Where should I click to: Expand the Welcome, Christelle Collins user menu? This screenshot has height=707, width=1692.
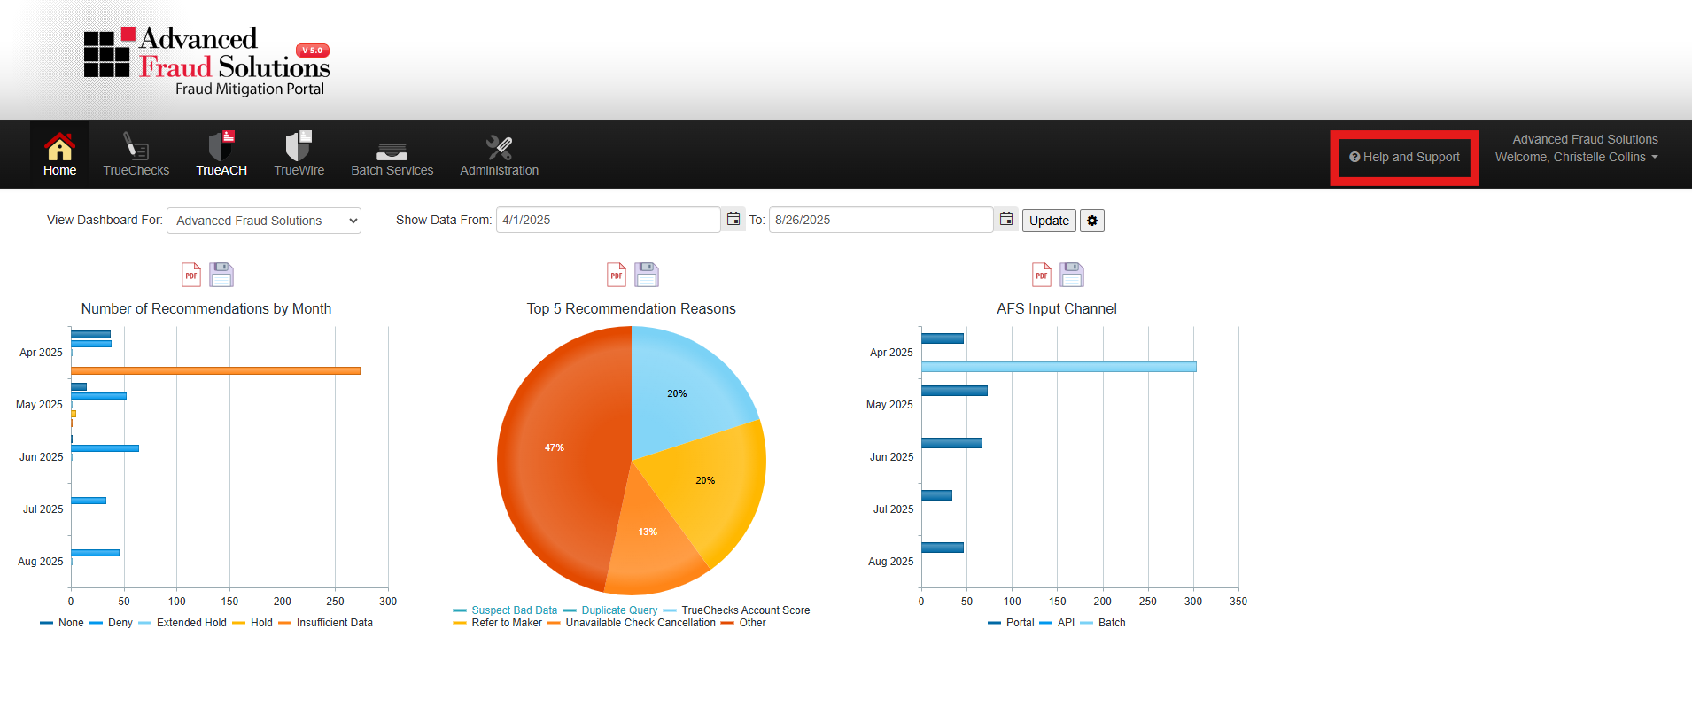(1577, 157)
